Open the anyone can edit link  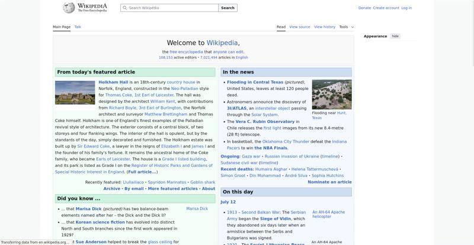tap(228, 52)
